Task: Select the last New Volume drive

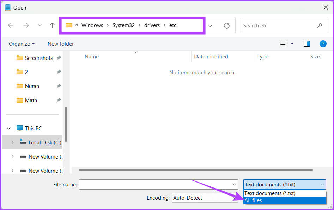Action: pos(41,171)
